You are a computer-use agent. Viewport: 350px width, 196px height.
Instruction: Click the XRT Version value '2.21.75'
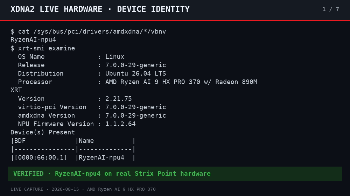click(x=119, y=99)
